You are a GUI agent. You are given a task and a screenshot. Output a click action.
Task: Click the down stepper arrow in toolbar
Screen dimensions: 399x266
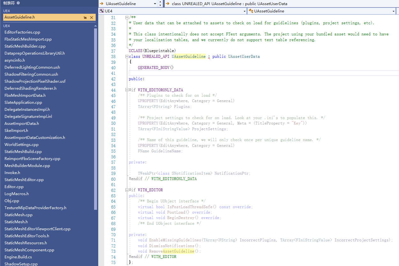tap(160, 5)
